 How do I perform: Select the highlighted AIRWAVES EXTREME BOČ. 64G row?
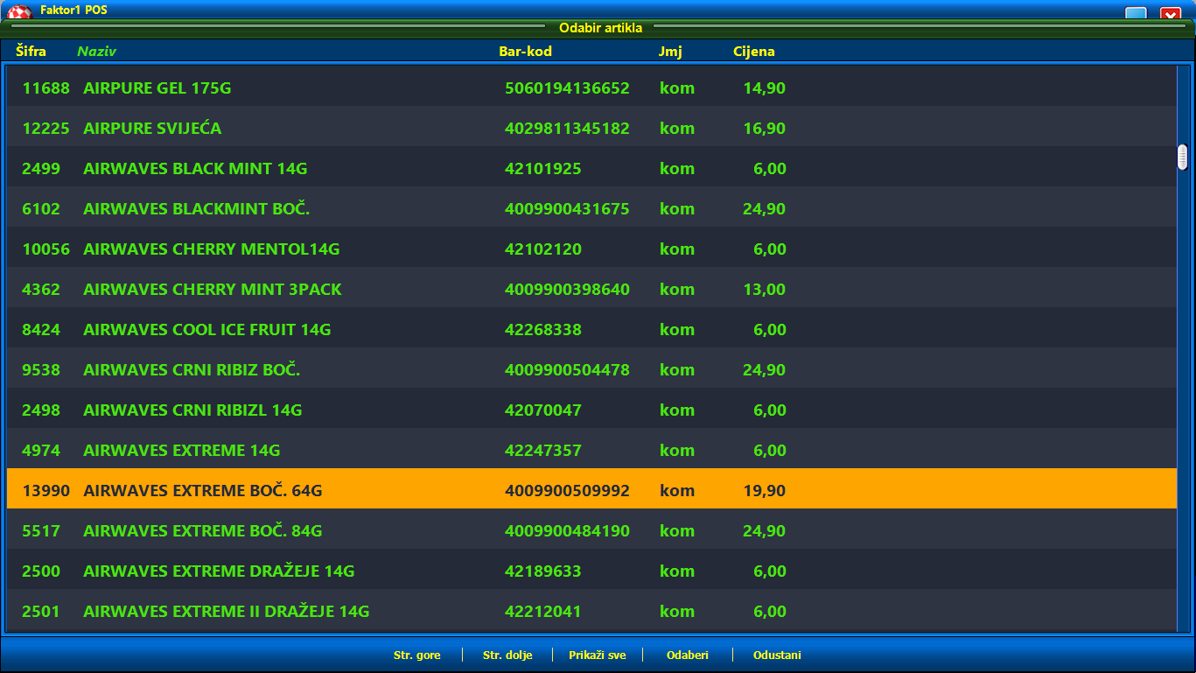[202, 491]
